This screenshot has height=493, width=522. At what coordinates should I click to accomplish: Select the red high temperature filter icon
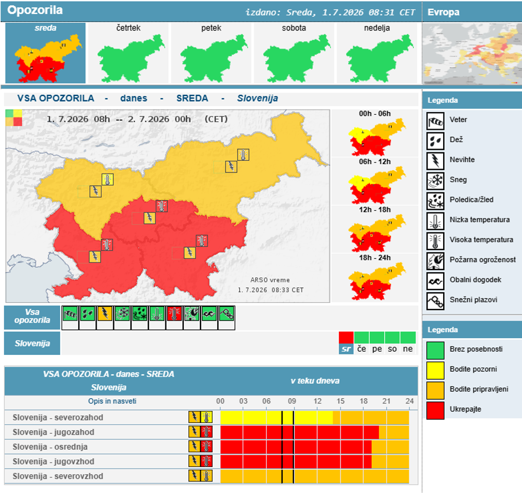[174, 314]
